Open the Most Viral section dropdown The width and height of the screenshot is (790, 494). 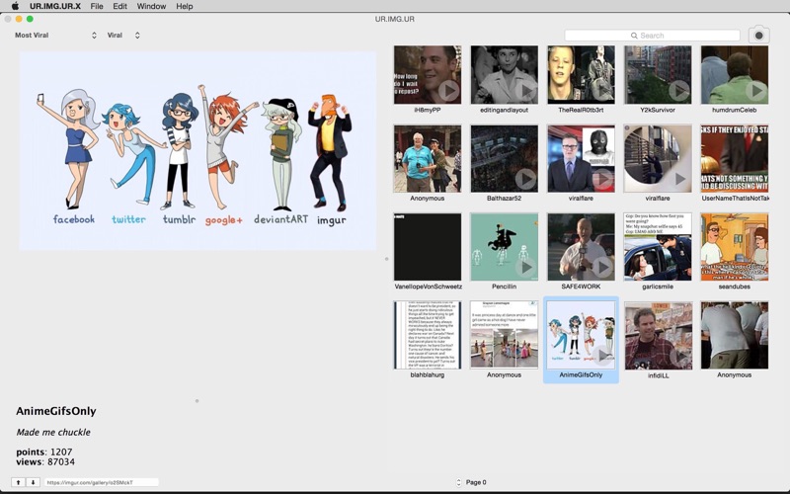55,36
